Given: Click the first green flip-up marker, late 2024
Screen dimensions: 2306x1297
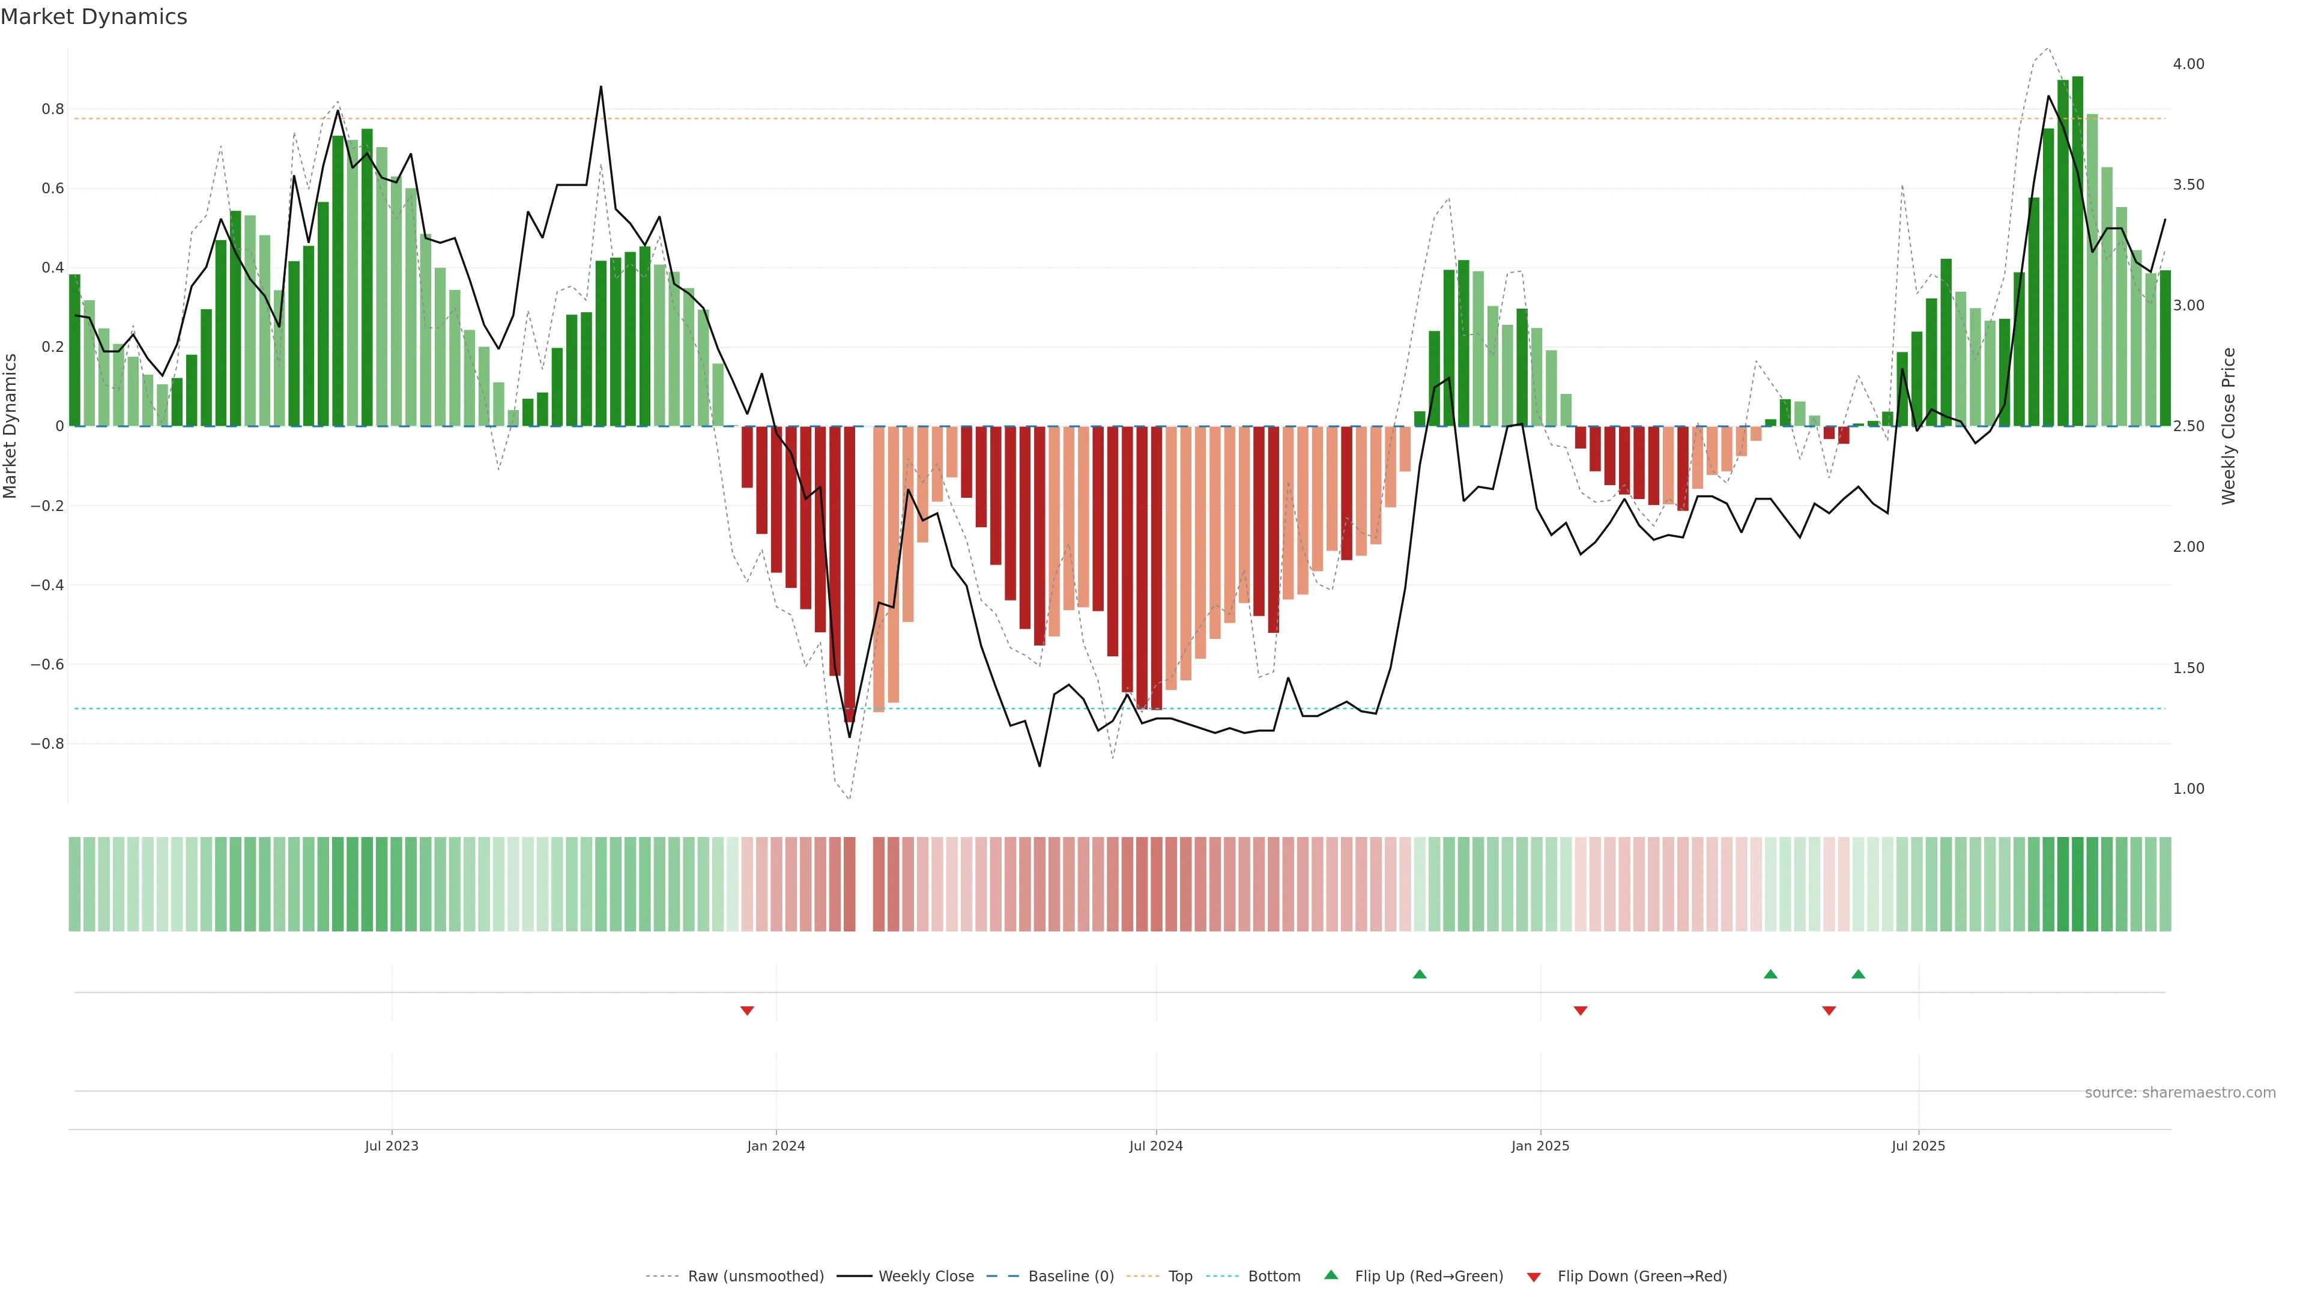Looking at the screenshot, I should pos(1419,974).
